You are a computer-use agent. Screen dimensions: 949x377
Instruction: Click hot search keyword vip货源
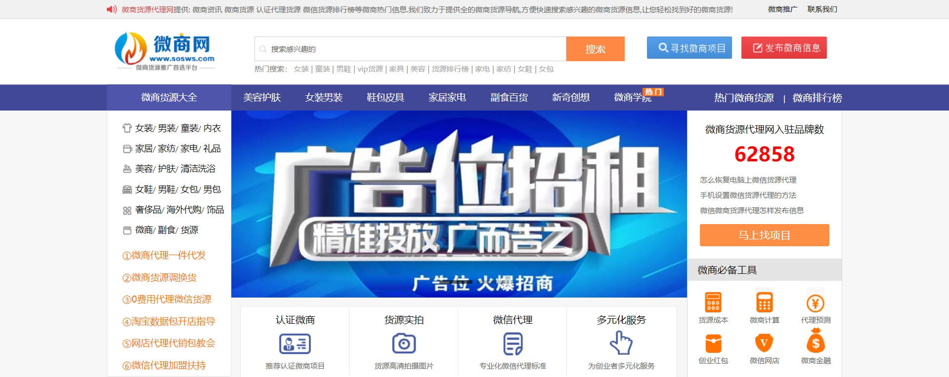coord(370,69)
